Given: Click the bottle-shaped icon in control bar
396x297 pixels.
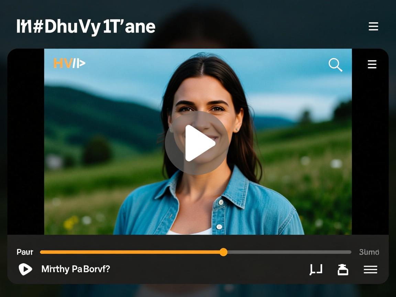Looking at the screenshot, I should 343,269.
